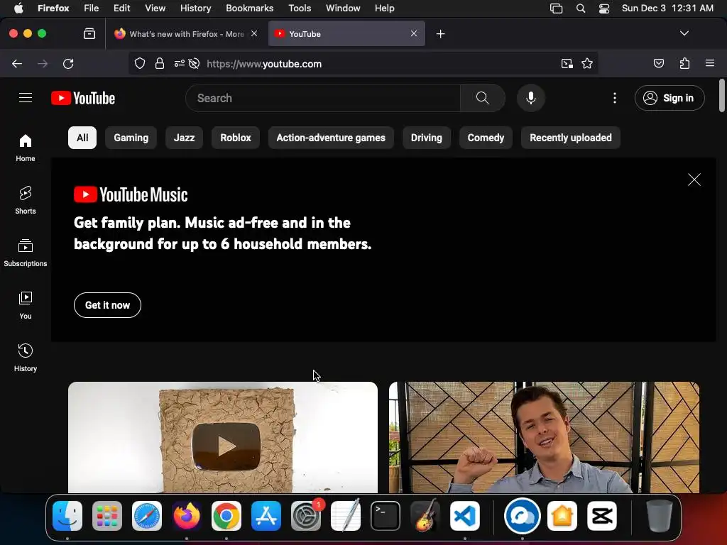Click the Get it now button
This screenshot has width=727, height=545.
click(108, 305)
